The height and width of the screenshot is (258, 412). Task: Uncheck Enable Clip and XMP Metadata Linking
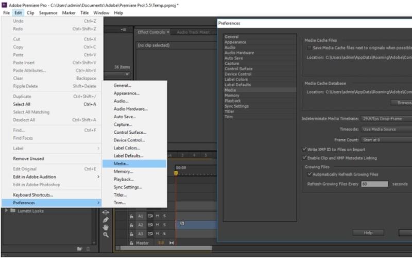click(x=304, y=158)
